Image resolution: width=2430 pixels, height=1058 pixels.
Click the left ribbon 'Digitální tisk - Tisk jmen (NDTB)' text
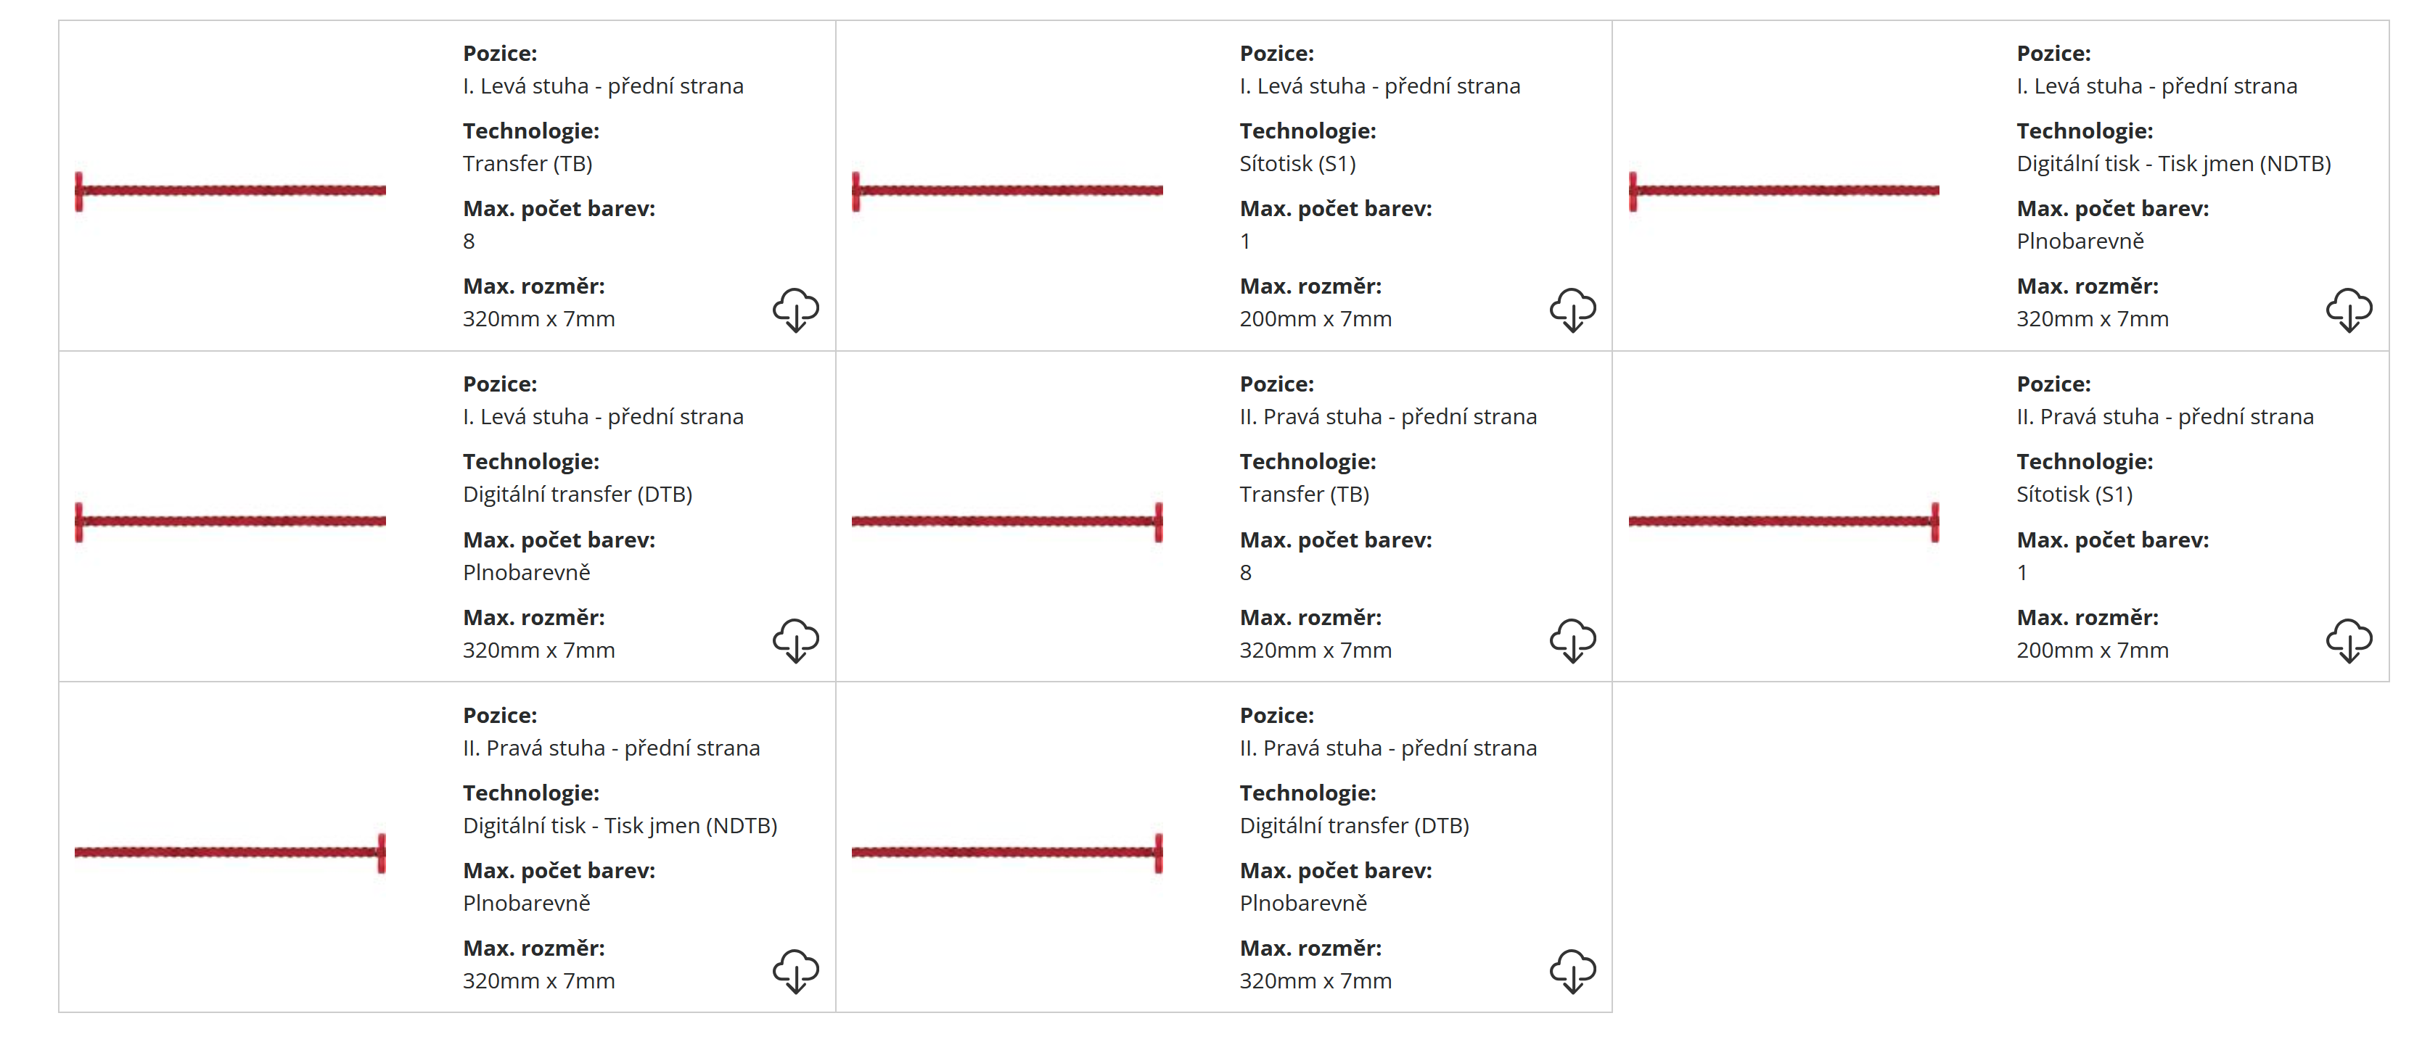pos(2172,163)
